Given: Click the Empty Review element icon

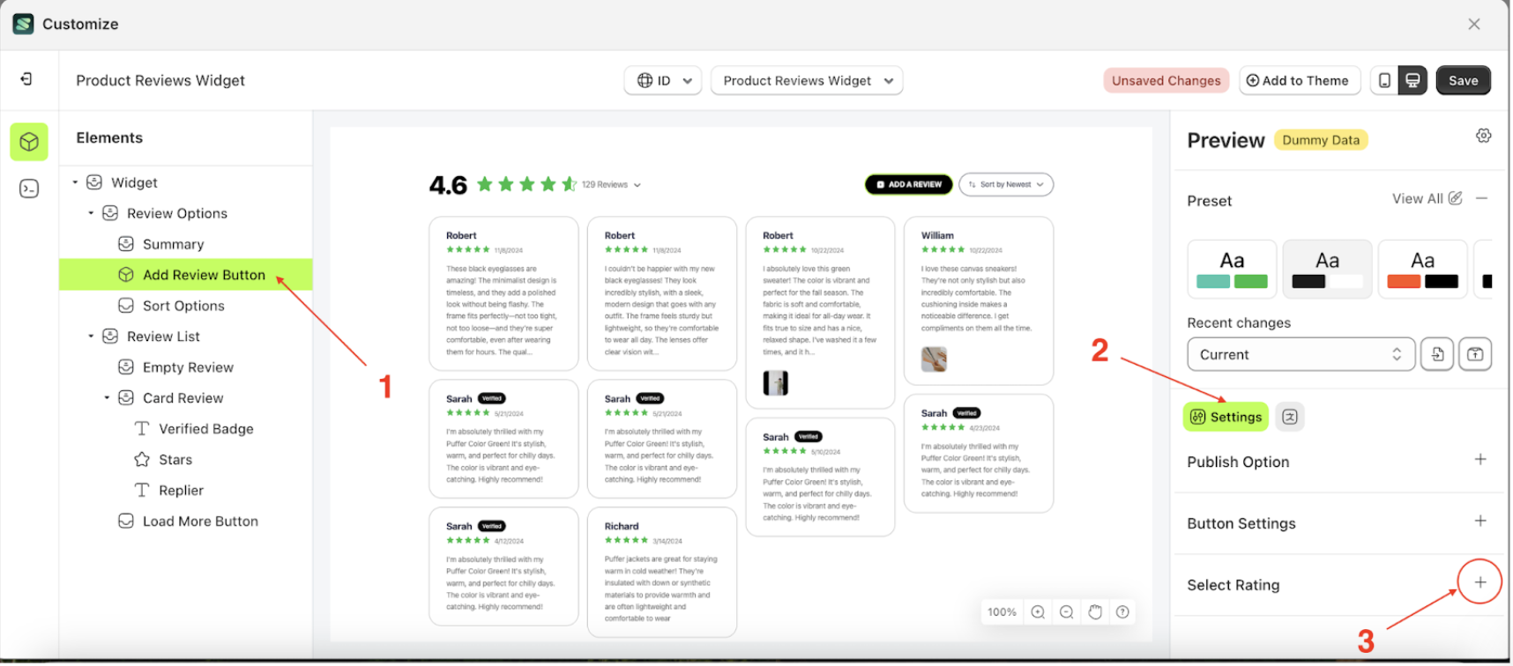Looking at the screenshot, I should click(x=126, y=366).
